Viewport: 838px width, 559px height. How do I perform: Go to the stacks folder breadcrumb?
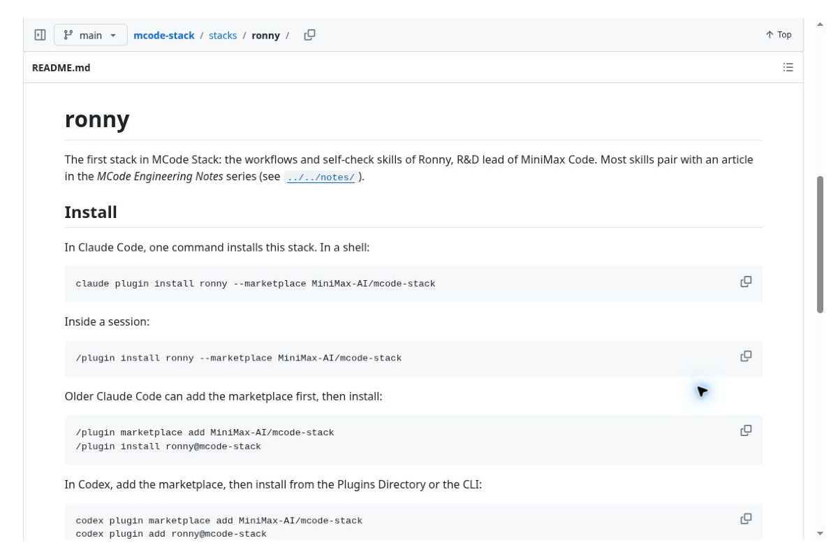coord(223,35)
